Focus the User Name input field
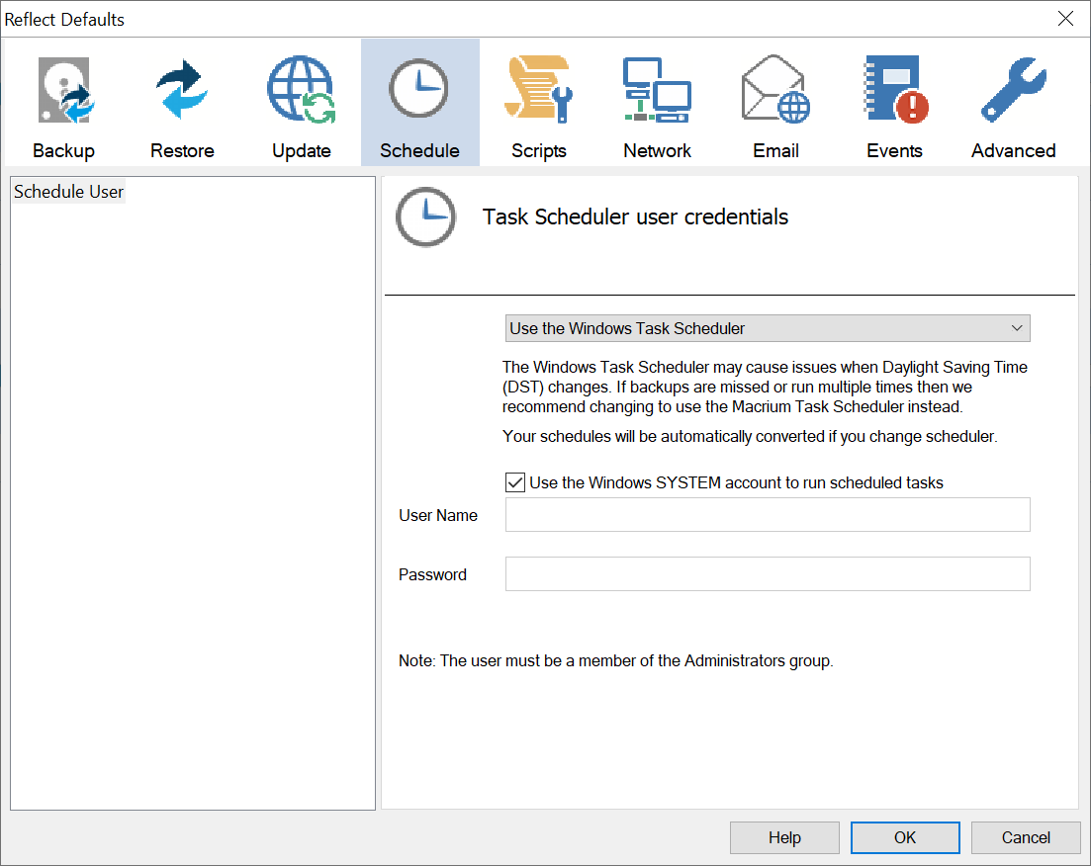The height and width of the screenshot is (866, 1091). pos(768,515)
